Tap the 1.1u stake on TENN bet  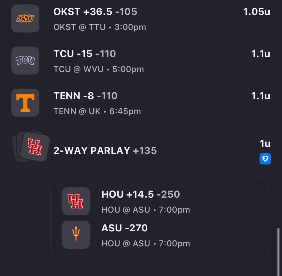coord(261,96)
